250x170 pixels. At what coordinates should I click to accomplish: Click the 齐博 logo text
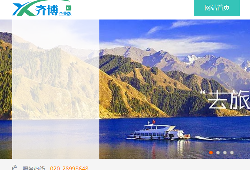47,10
